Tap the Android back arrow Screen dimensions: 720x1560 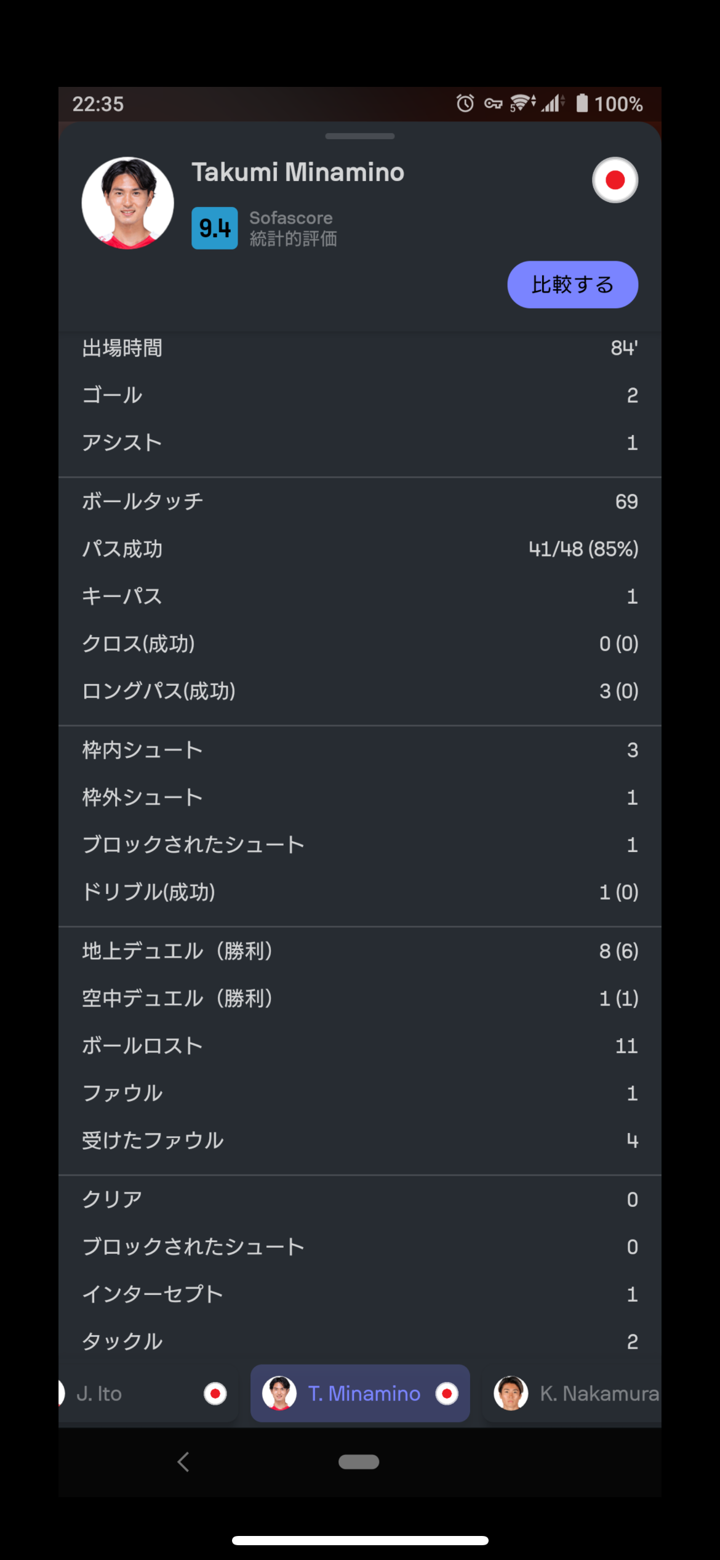183,1461
